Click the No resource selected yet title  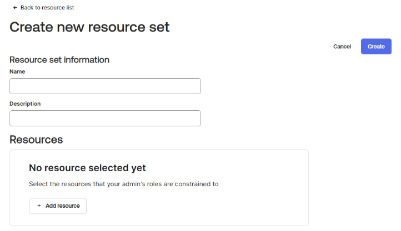(87, 168)
